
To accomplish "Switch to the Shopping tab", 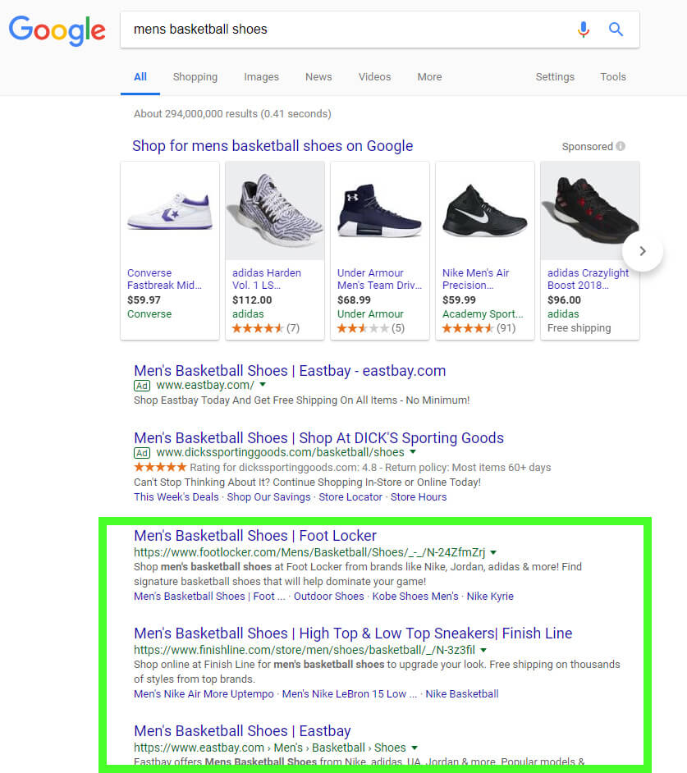I will click(x=195, y=76).
